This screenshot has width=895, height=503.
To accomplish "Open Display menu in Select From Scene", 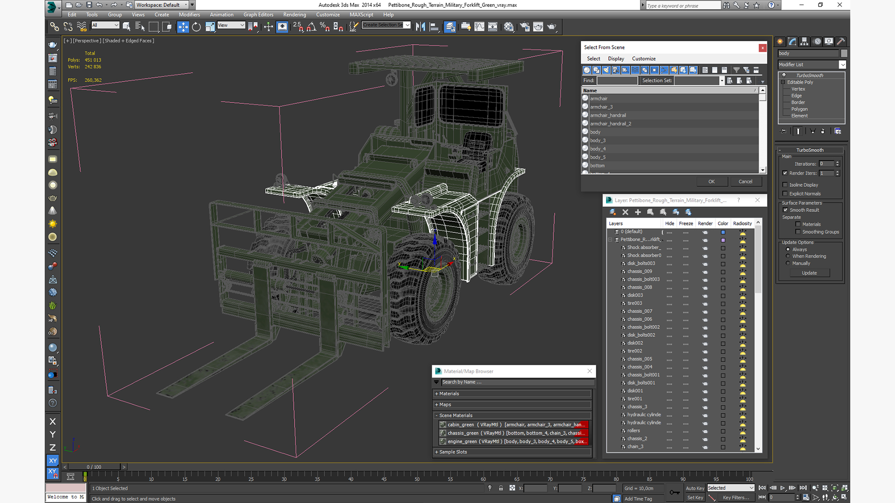I will click(x=616, y=59).
